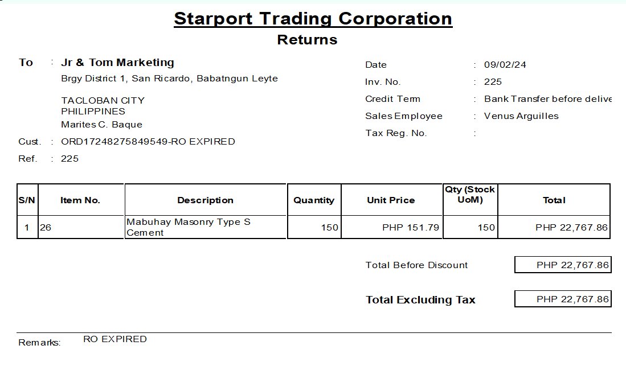
Task: Click the RO EXPIRED remarks text
Action: tap(115, 339)
